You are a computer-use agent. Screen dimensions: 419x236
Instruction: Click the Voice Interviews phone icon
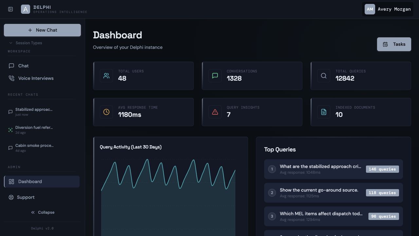pos(11,78)
